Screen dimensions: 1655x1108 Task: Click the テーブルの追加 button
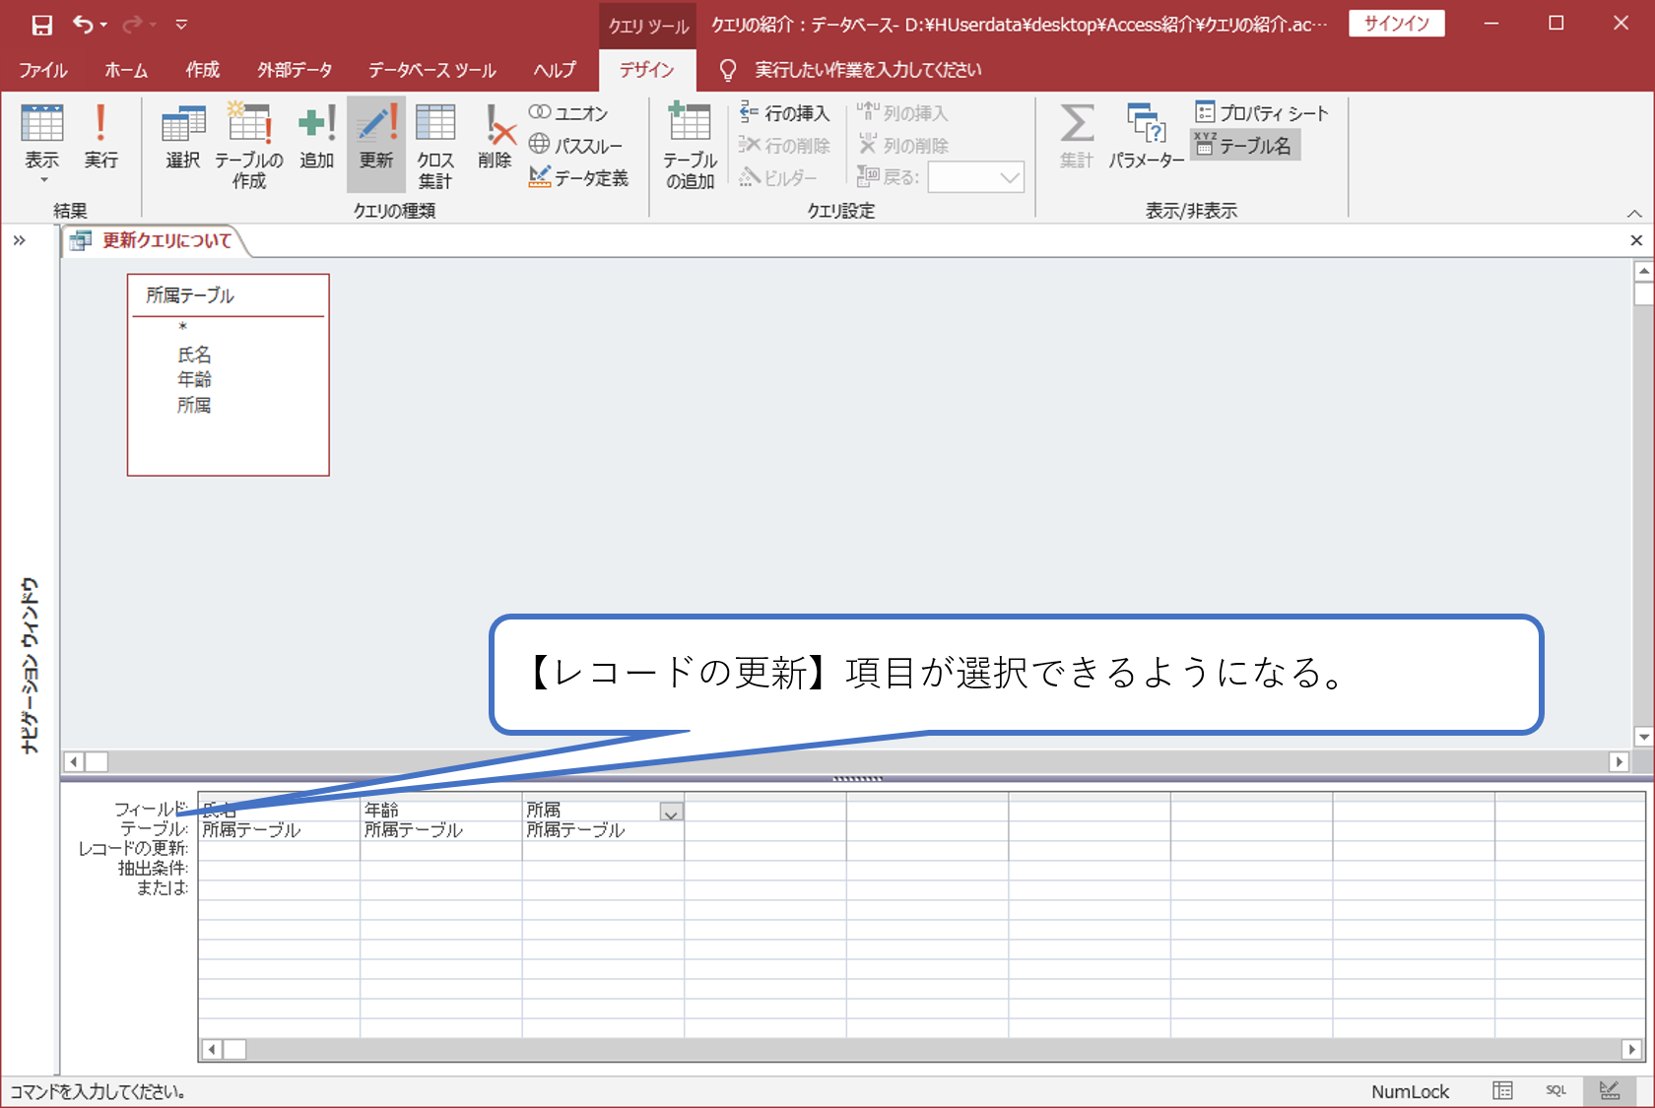[690, 146]
